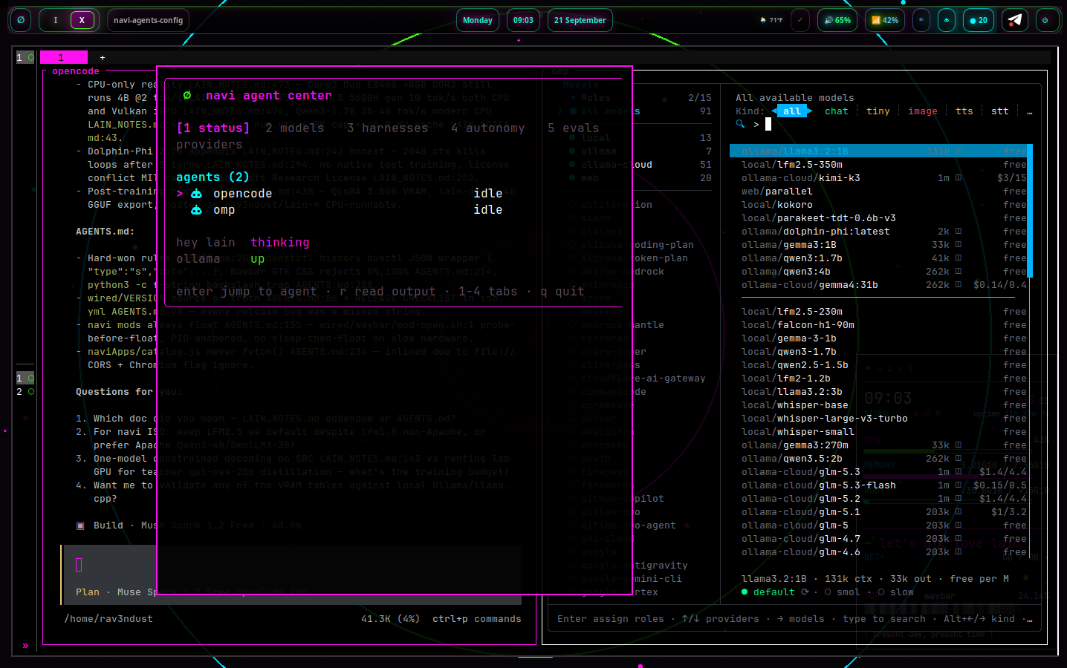Click the power button icon in top bar

point(1045,20)
